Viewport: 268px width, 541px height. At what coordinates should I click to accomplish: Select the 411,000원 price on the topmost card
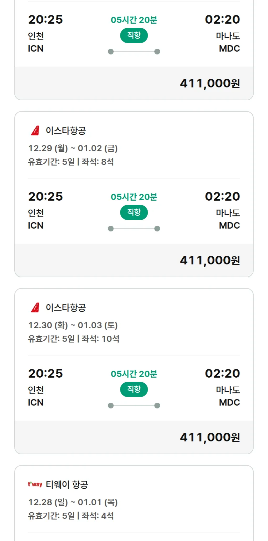pyautogui.click(x=210, y=83)
